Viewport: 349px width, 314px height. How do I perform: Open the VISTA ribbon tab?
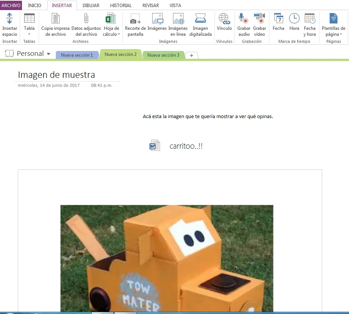coord(175,5)
